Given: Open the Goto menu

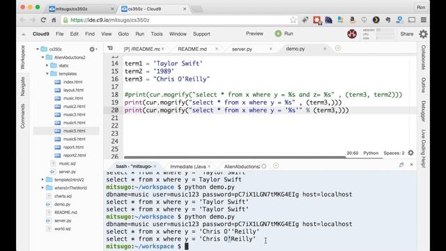Looking at the screenshot, I should (123, 34).
